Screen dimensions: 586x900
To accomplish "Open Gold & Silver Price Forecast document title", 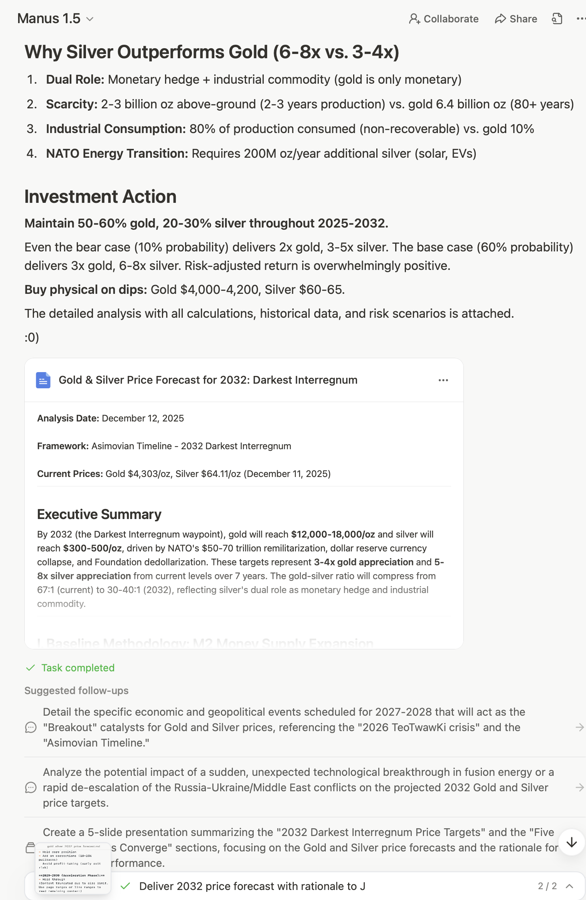I will (x=208, y=380).
